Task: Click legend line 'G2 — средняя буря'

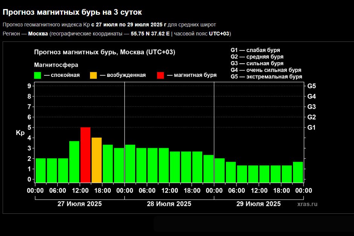Action: point(257,57)
